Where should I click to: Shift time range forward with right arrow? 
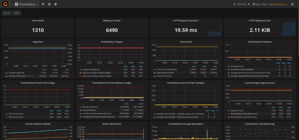[249, 4]
